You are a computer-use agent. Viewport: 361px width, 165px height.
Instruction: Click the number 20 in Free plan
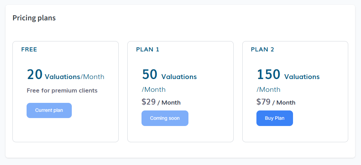[35, 74]
